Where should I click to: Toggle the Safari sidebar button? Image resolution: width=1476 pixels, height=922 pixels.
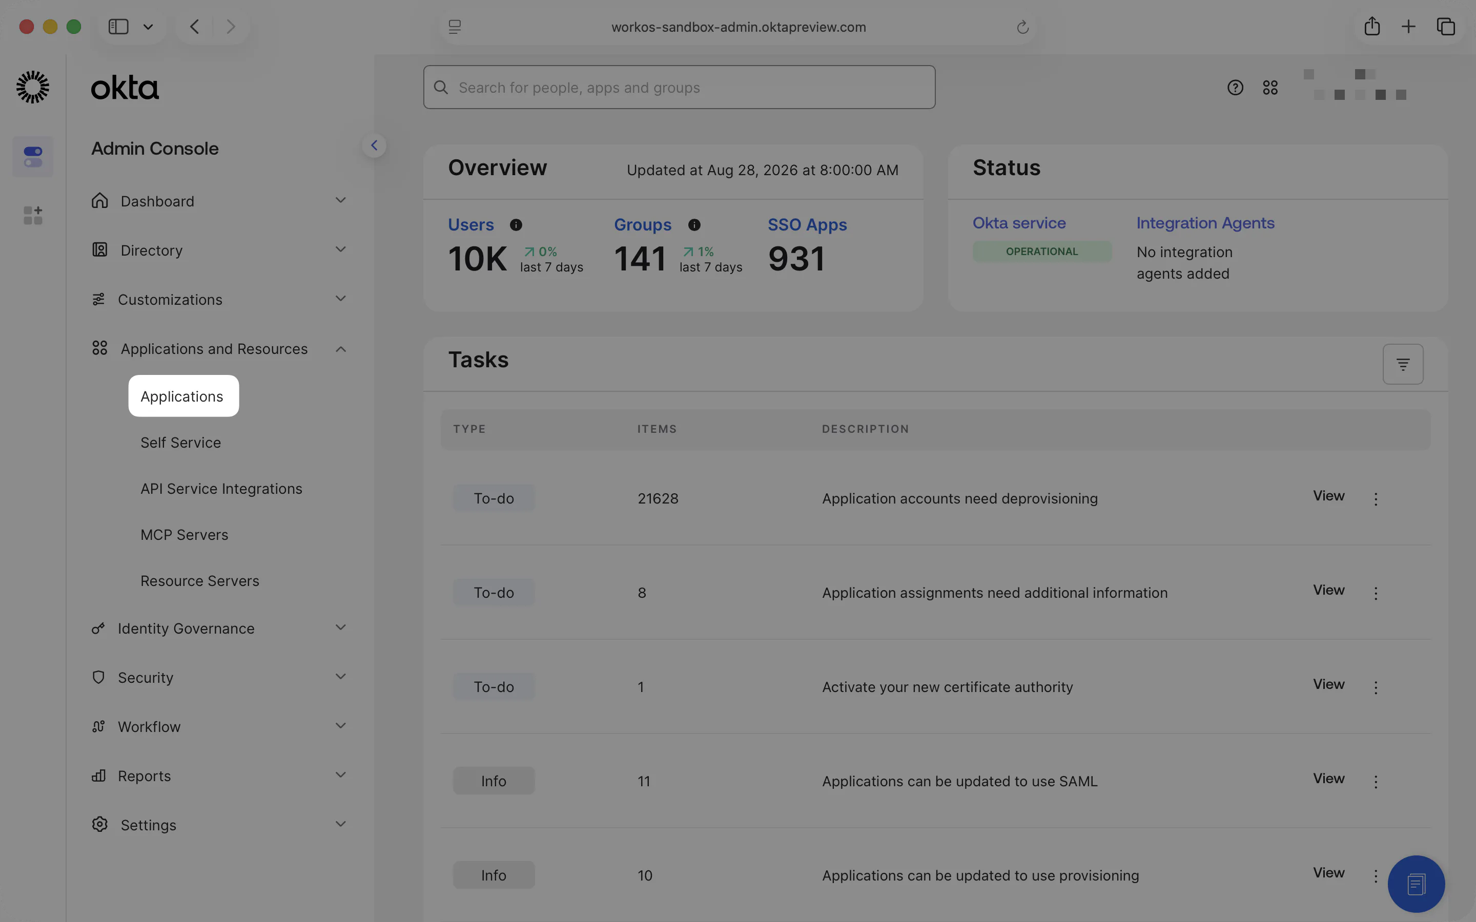pyautogui.click(x=118, y=26)
